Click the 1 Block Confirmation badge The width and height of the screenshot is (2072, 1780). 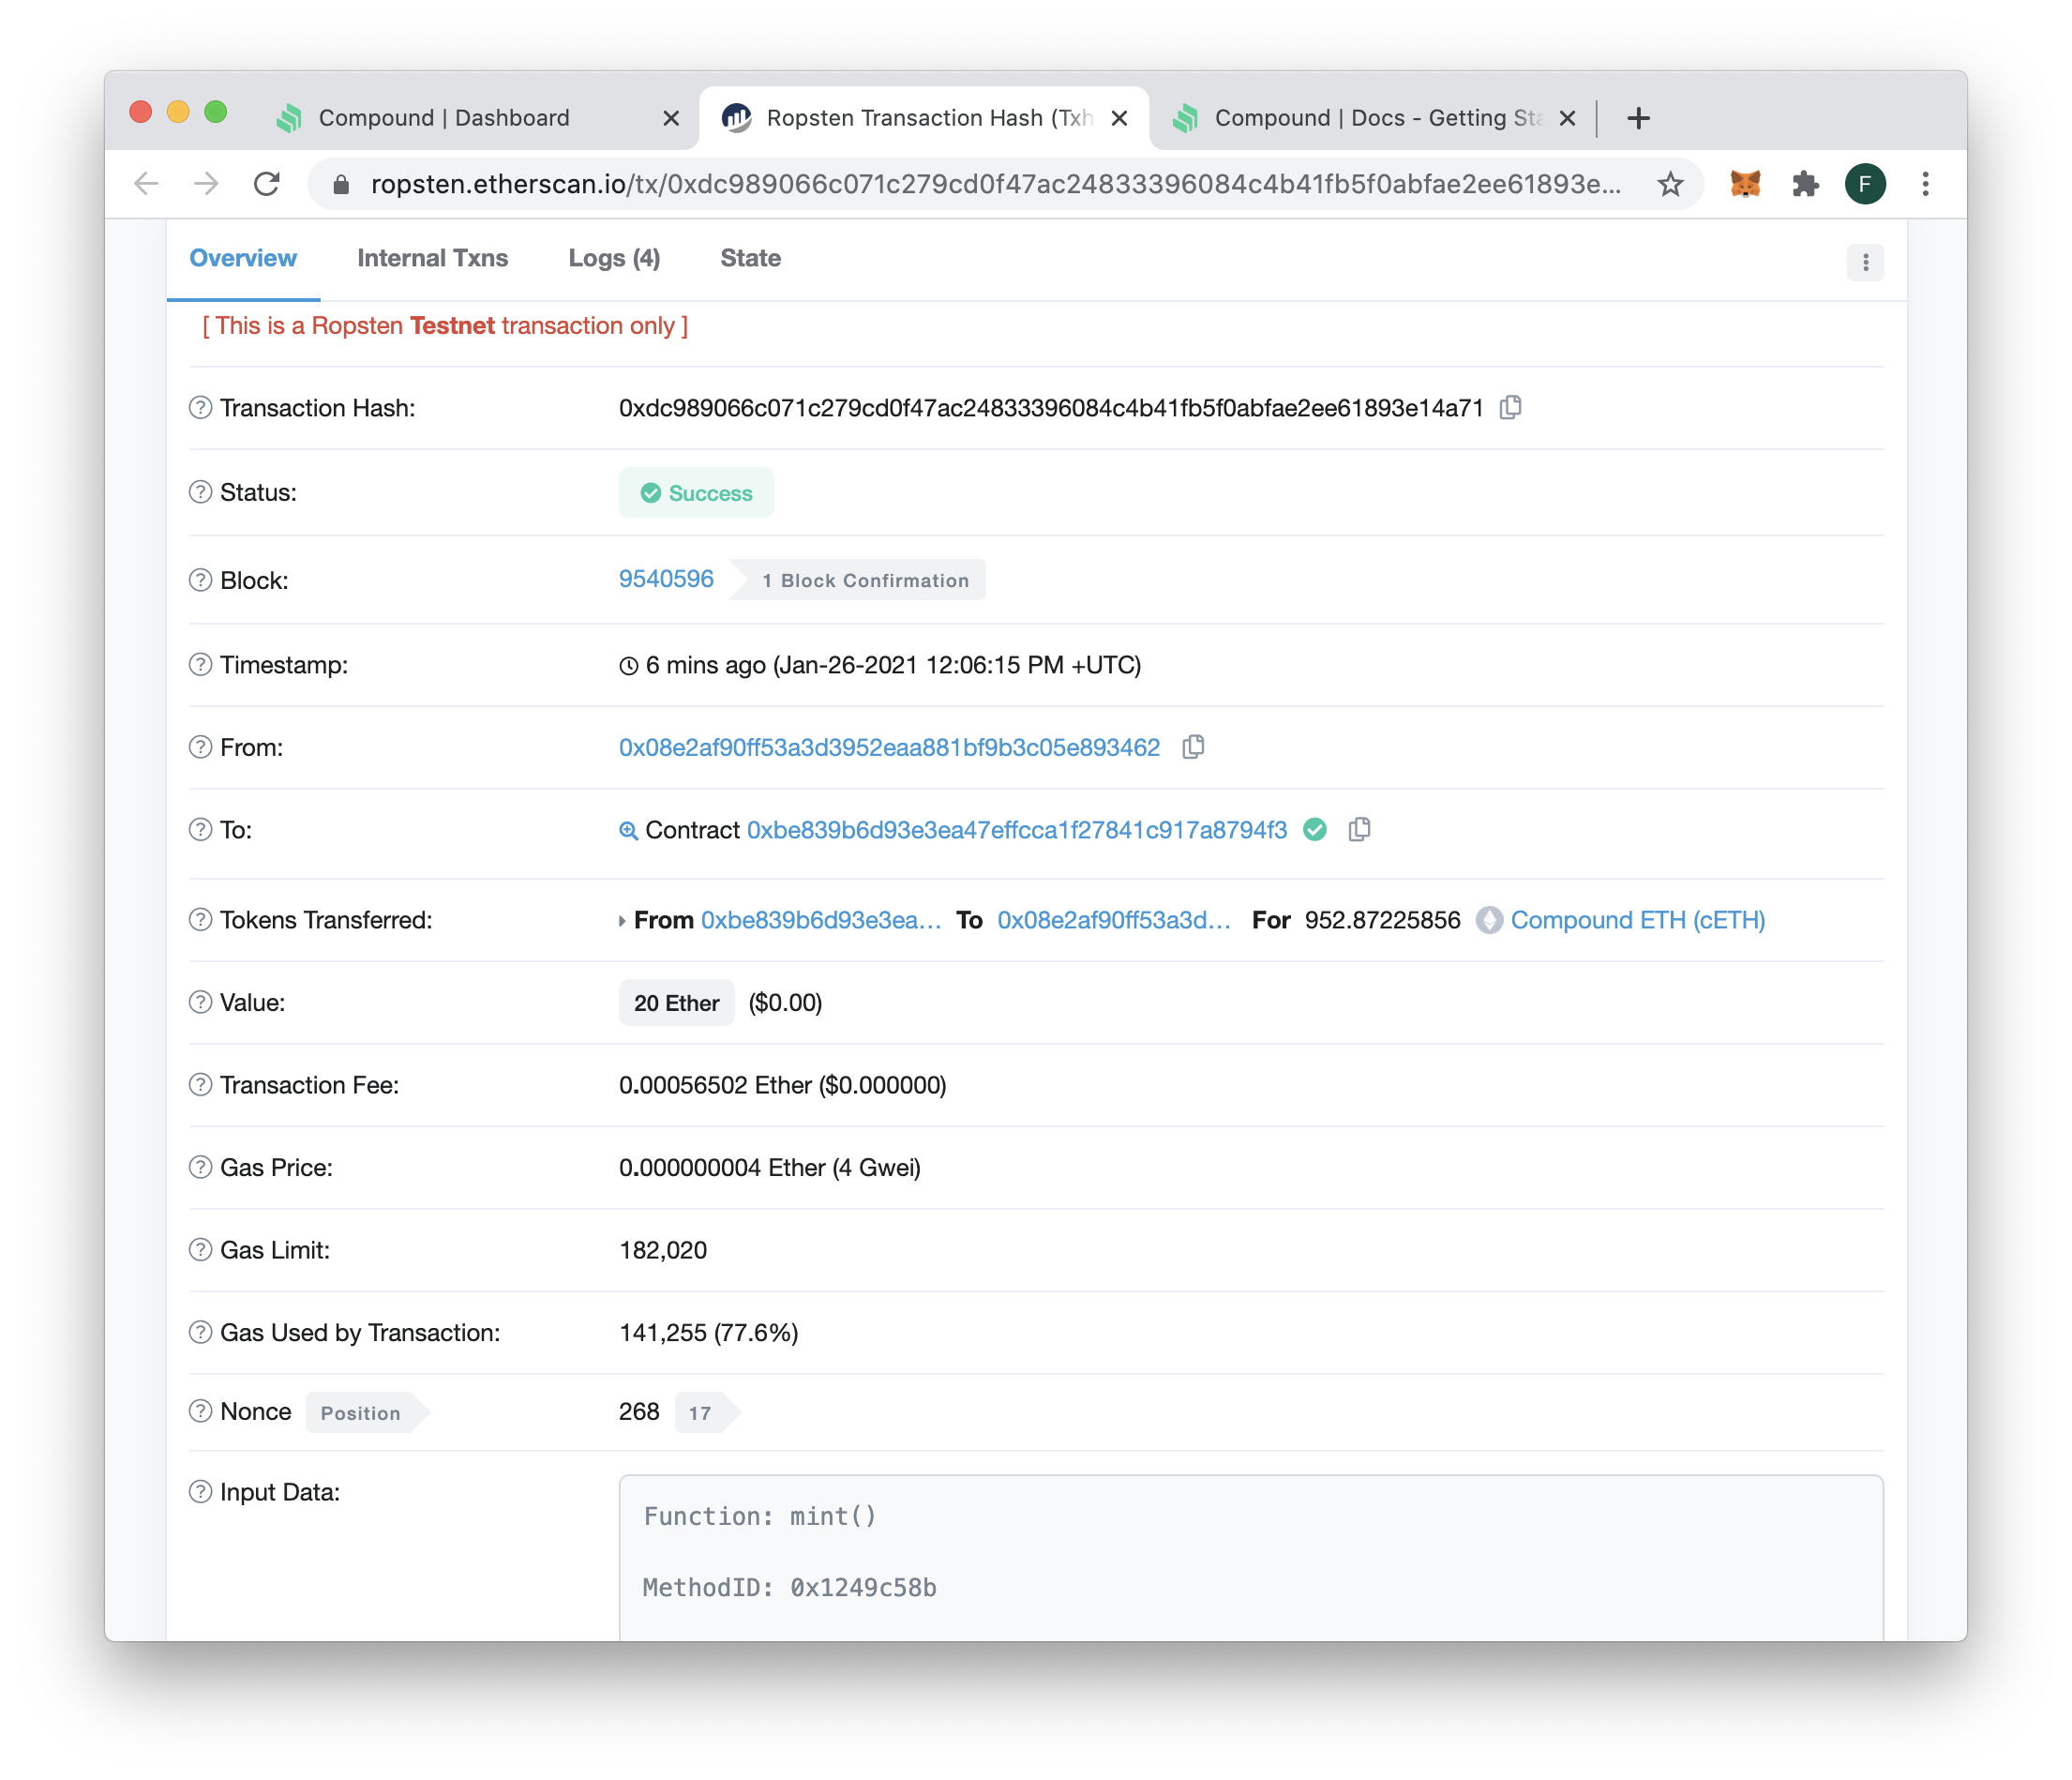[858, 581]
